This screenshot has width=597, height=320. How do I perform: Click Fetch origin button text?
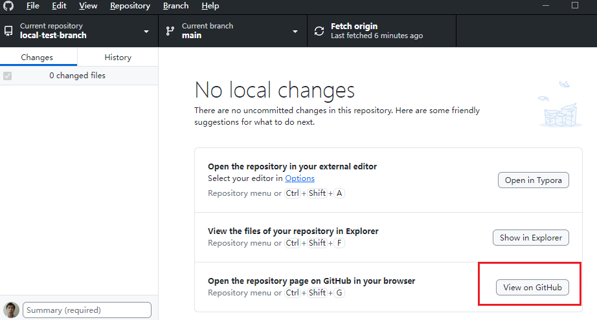[x=354, y=27]
